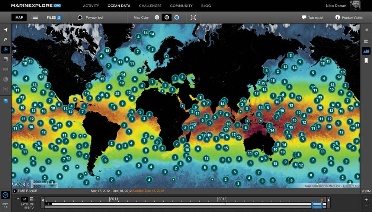Switch to the Files tab
The image size is (372, 212).
[54, 18]
